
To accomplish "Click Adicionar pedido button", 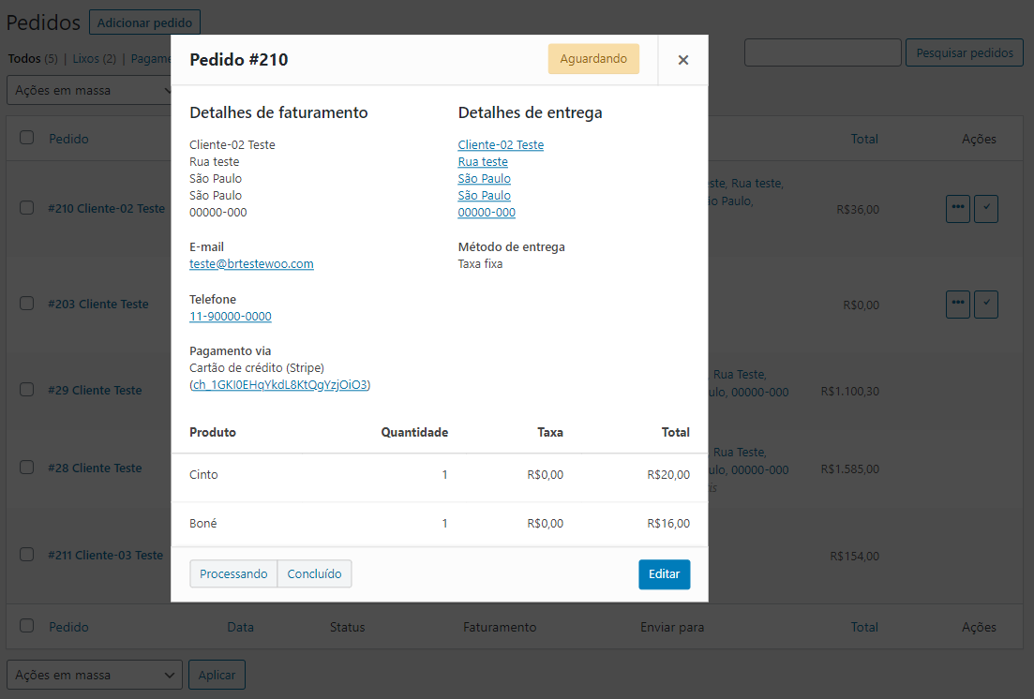I will tap(144, 22).
